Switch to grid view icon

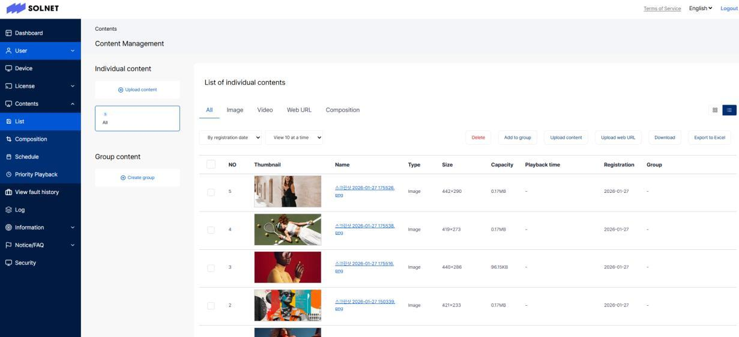pos(715,110)
